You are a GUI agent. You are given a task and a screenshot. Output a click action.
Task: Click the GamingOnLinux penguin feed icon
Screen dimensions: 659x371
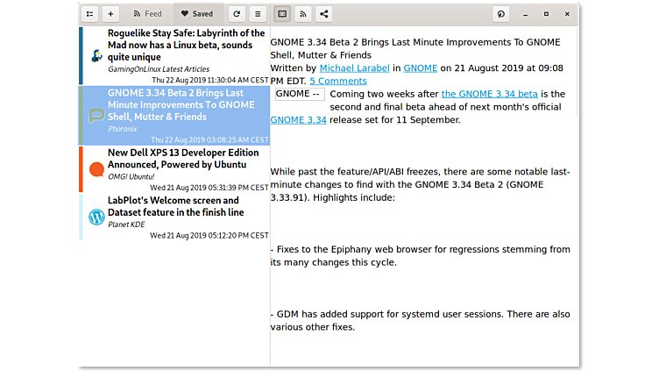click(x=96, y=55)
